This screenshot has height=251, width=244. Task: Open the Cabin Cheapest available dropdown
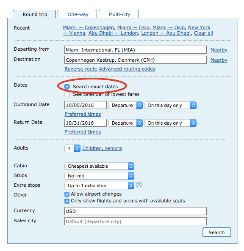coord(99,166)
